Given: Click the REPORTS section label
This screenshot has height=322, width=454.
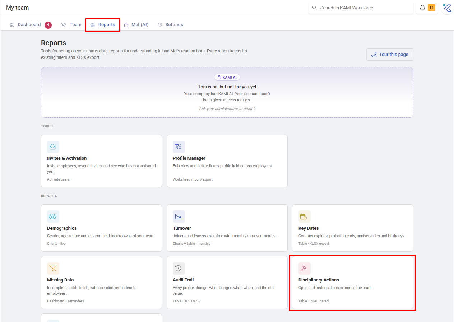Looking at the screenshot, I should (49, 196).
